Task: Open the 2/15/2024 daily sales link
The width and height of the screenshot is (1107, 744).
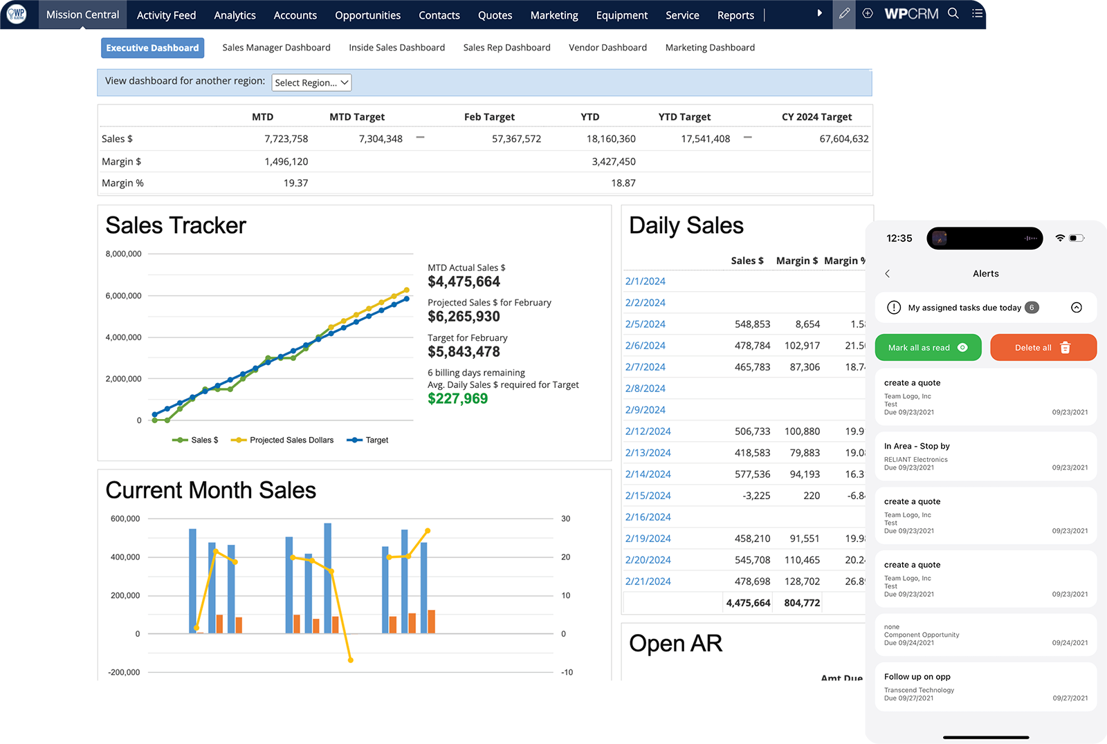Action: tap(648, 496)
